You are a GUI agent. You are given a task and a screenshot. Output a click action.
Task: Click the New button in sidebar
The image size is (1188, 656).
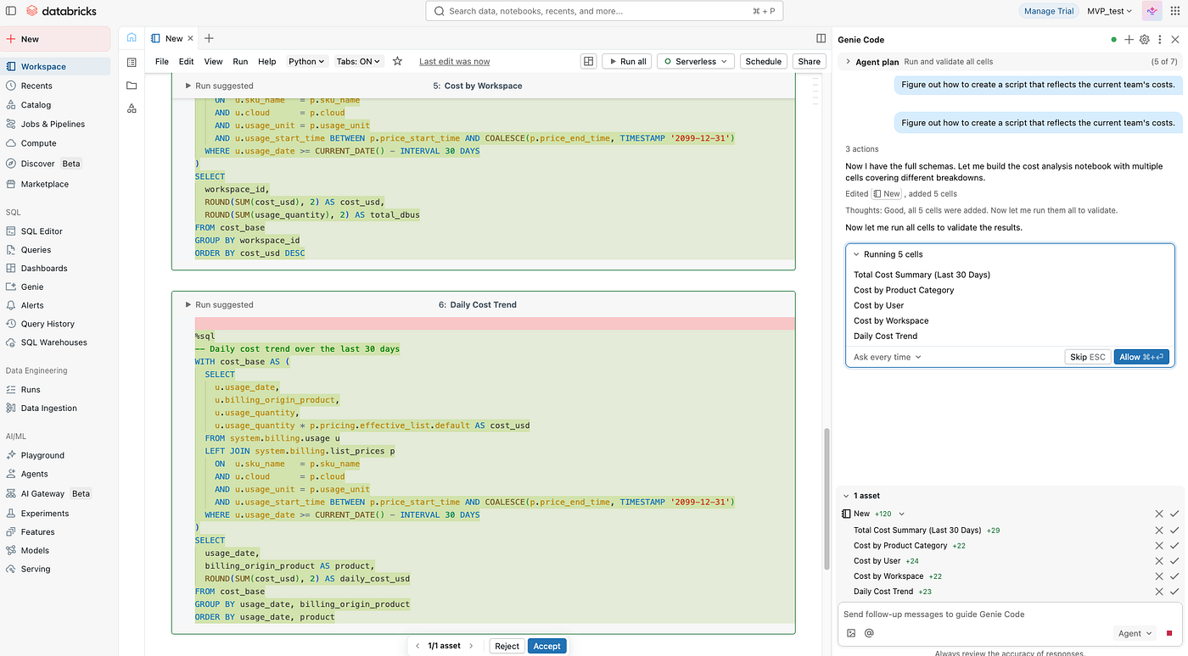point(55,39)
